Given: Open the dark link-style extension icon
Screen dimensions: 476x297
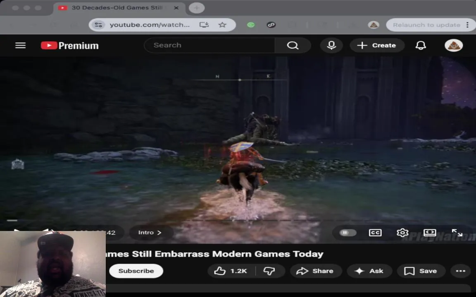Looking at the screenshot, I should pos(271,25).
